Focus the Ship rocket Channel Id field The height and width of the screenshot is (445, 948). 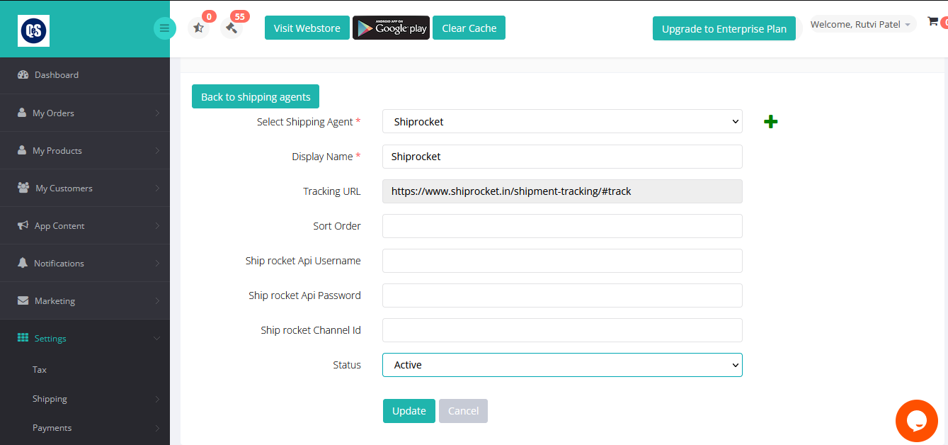click(x=562, y=330)
